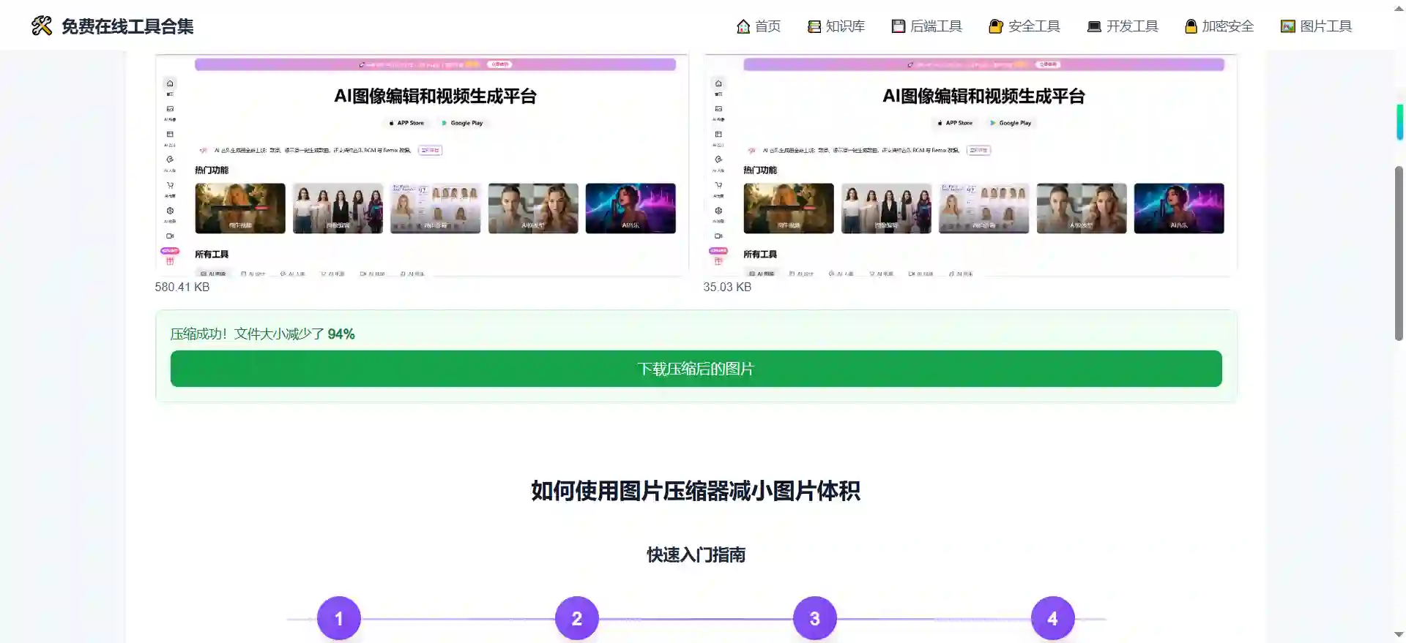1406x643 pixels.
Task: Click the compressed image preview (35.03 KB)
Action: [970, 165]
